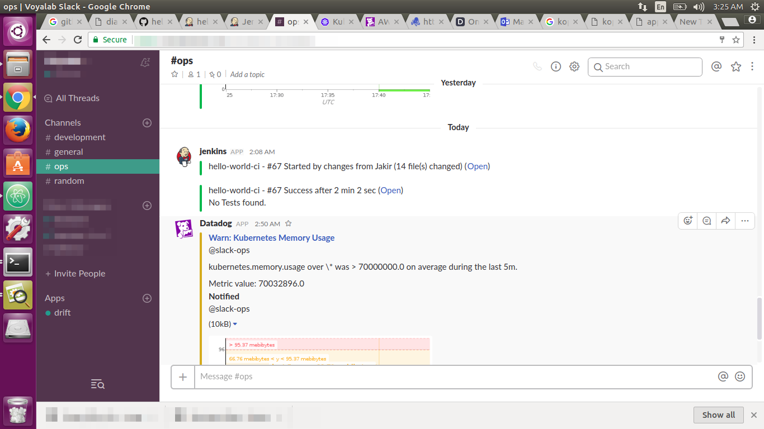This screenshot has height=429, width=764.
Task: Go back in Chrome
Action: pos(46,40)
